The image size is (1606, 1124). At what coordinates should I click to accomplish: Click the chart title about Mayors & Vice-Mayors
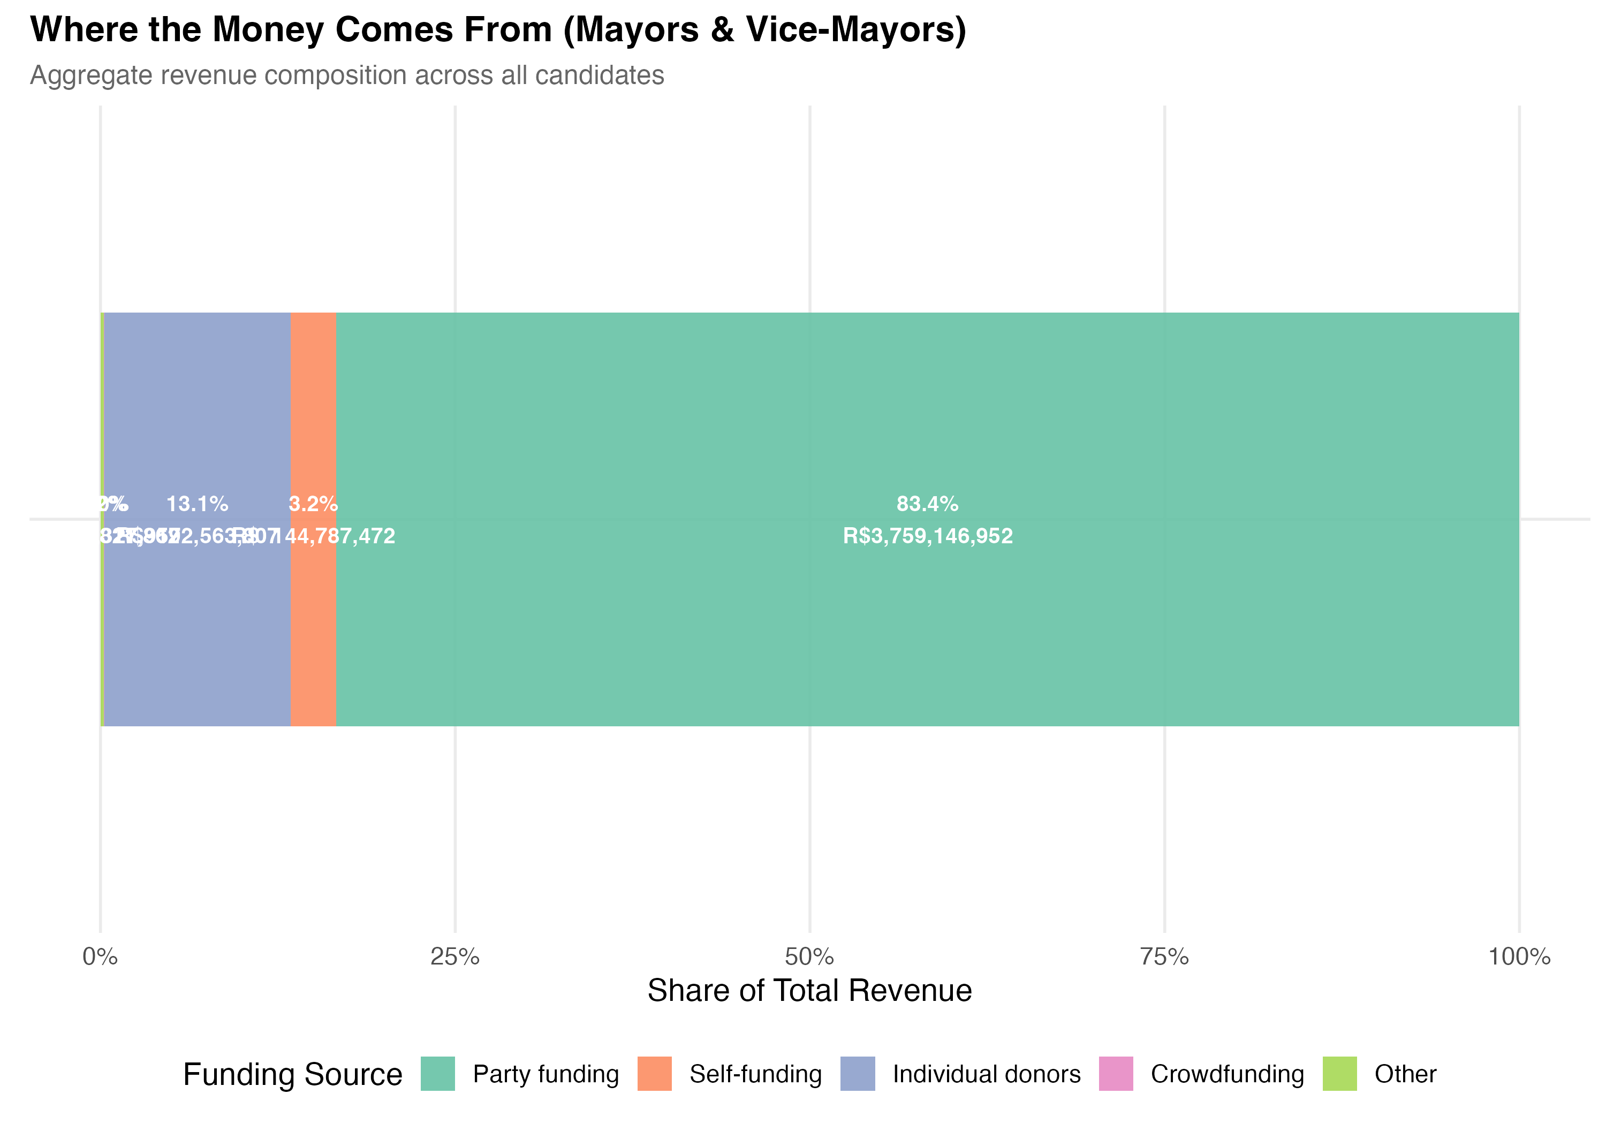(x=498, y=30)
